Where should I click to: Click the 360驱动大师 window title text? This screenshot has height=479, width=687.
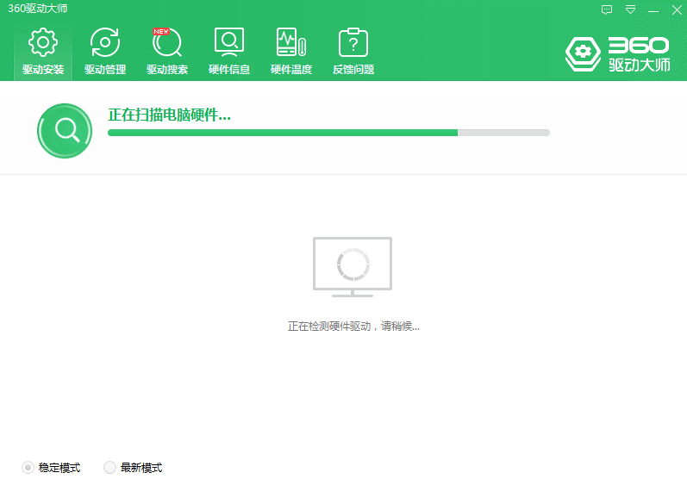pyautogui.click(x=37, y=9)
